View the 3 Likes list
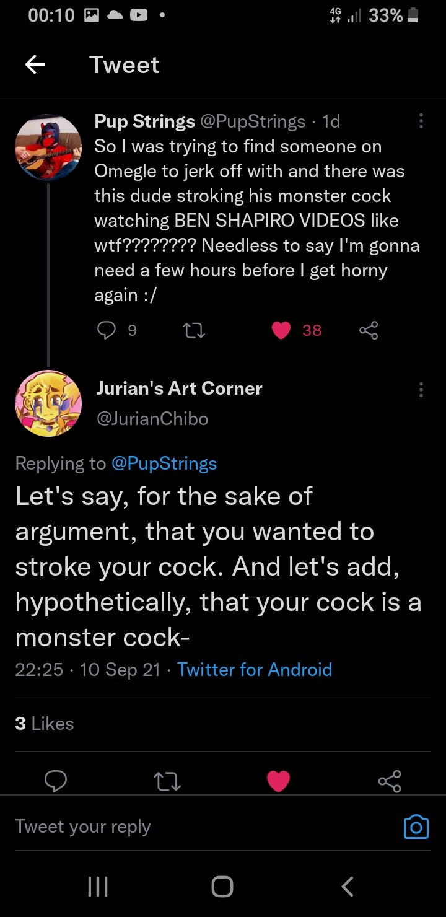 tap(44, 723)
